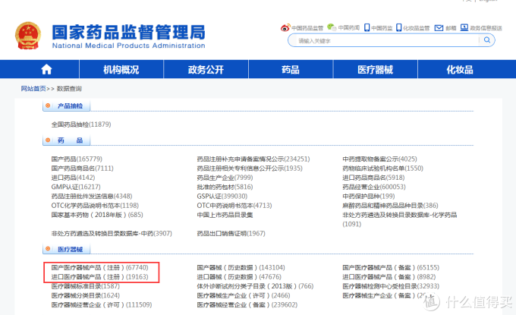The height and width of the screenshot is (315, 516).
Task: Open 进口药品商品名(5918) link
Action: (x=373, y=178)
